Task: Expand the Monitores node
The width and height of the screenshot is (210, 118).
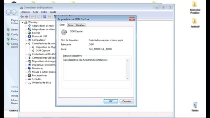Action: pyautogui.click(x=26, y=69)
